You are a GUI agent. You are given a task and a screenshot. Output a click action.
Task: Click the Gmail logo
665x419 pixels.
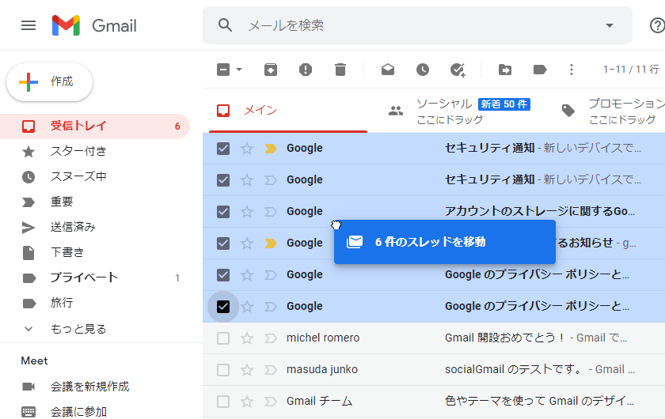click(94, 25)
